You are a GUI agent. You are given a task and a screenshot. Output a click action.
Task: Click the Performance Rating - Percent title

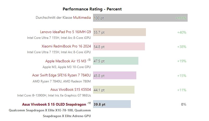tap(92, 9)
